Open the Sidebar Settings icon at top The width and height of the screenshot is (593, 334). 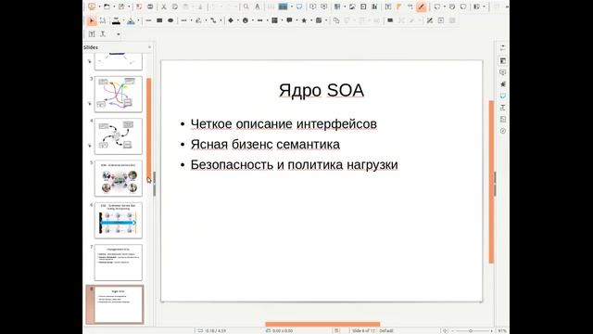click(x=502, y=47)
